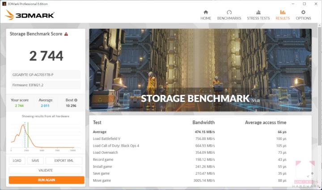Image resolution: width=322 pixels, height=190 pixels.
Task: Click the red warning triangle beside score title
Action: click(x=66, y=34)
